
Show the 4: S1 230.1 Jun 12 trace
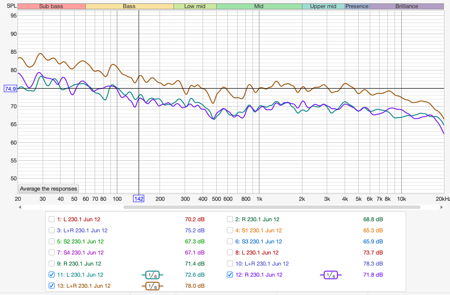(230, 231)
